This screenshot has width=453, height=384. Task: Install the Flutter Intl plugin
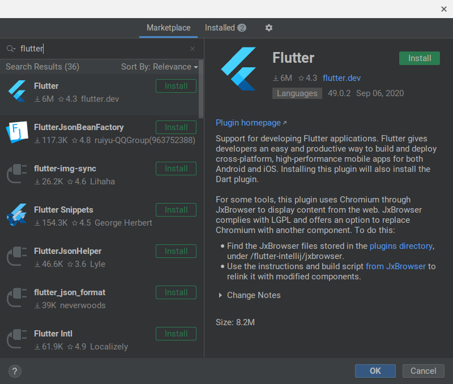pos(176,334)
